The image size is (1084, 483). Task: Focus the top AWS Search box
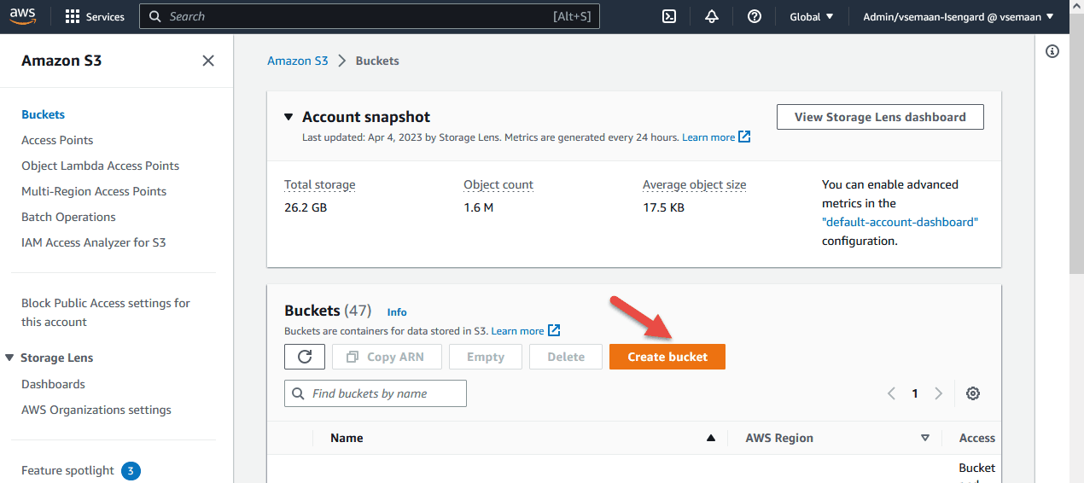point(370,16)
